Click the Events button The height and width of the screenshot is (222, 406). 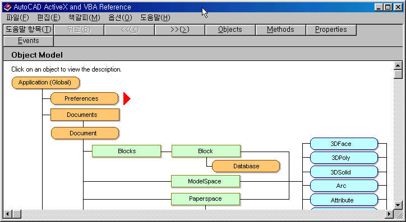coord(29,41)
